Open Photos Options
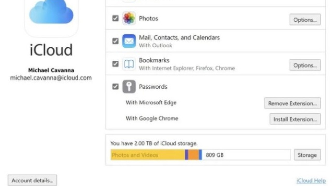The image size is (332, 186). tap(305, 20)
